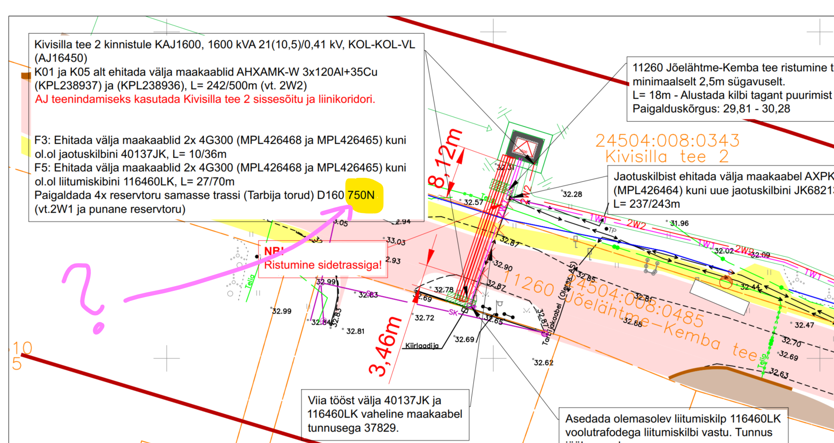Select the red 8,12m dimension label
This screenshot has height=443, width=834.
[446, 158]
